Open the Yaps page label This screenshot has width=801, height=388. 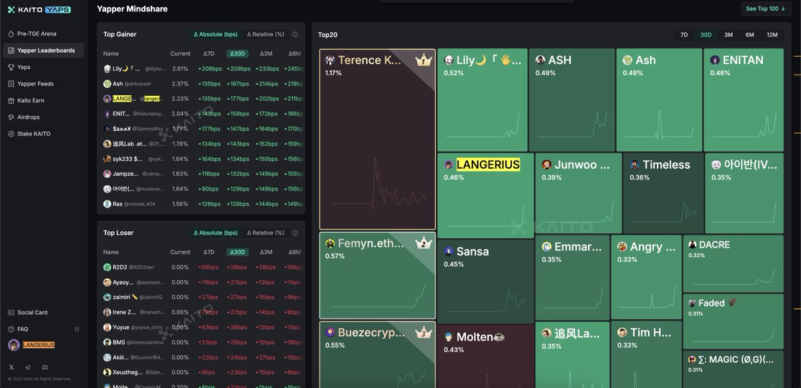[x=24, y=67]
